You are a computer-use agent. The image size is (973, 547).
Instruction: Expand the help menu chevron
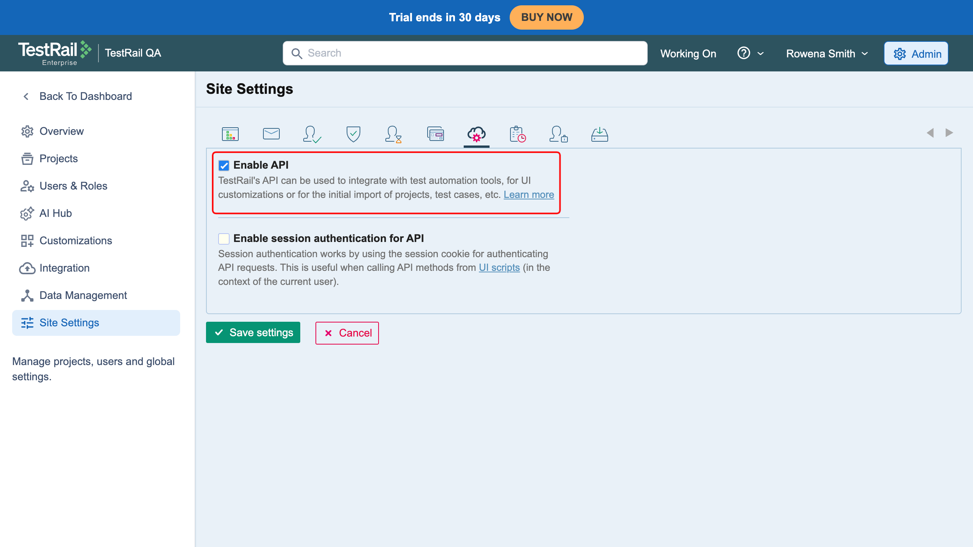(x=761, y=54)
